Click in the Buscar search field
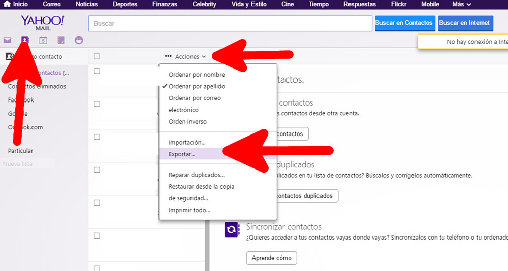 (230, 24)
